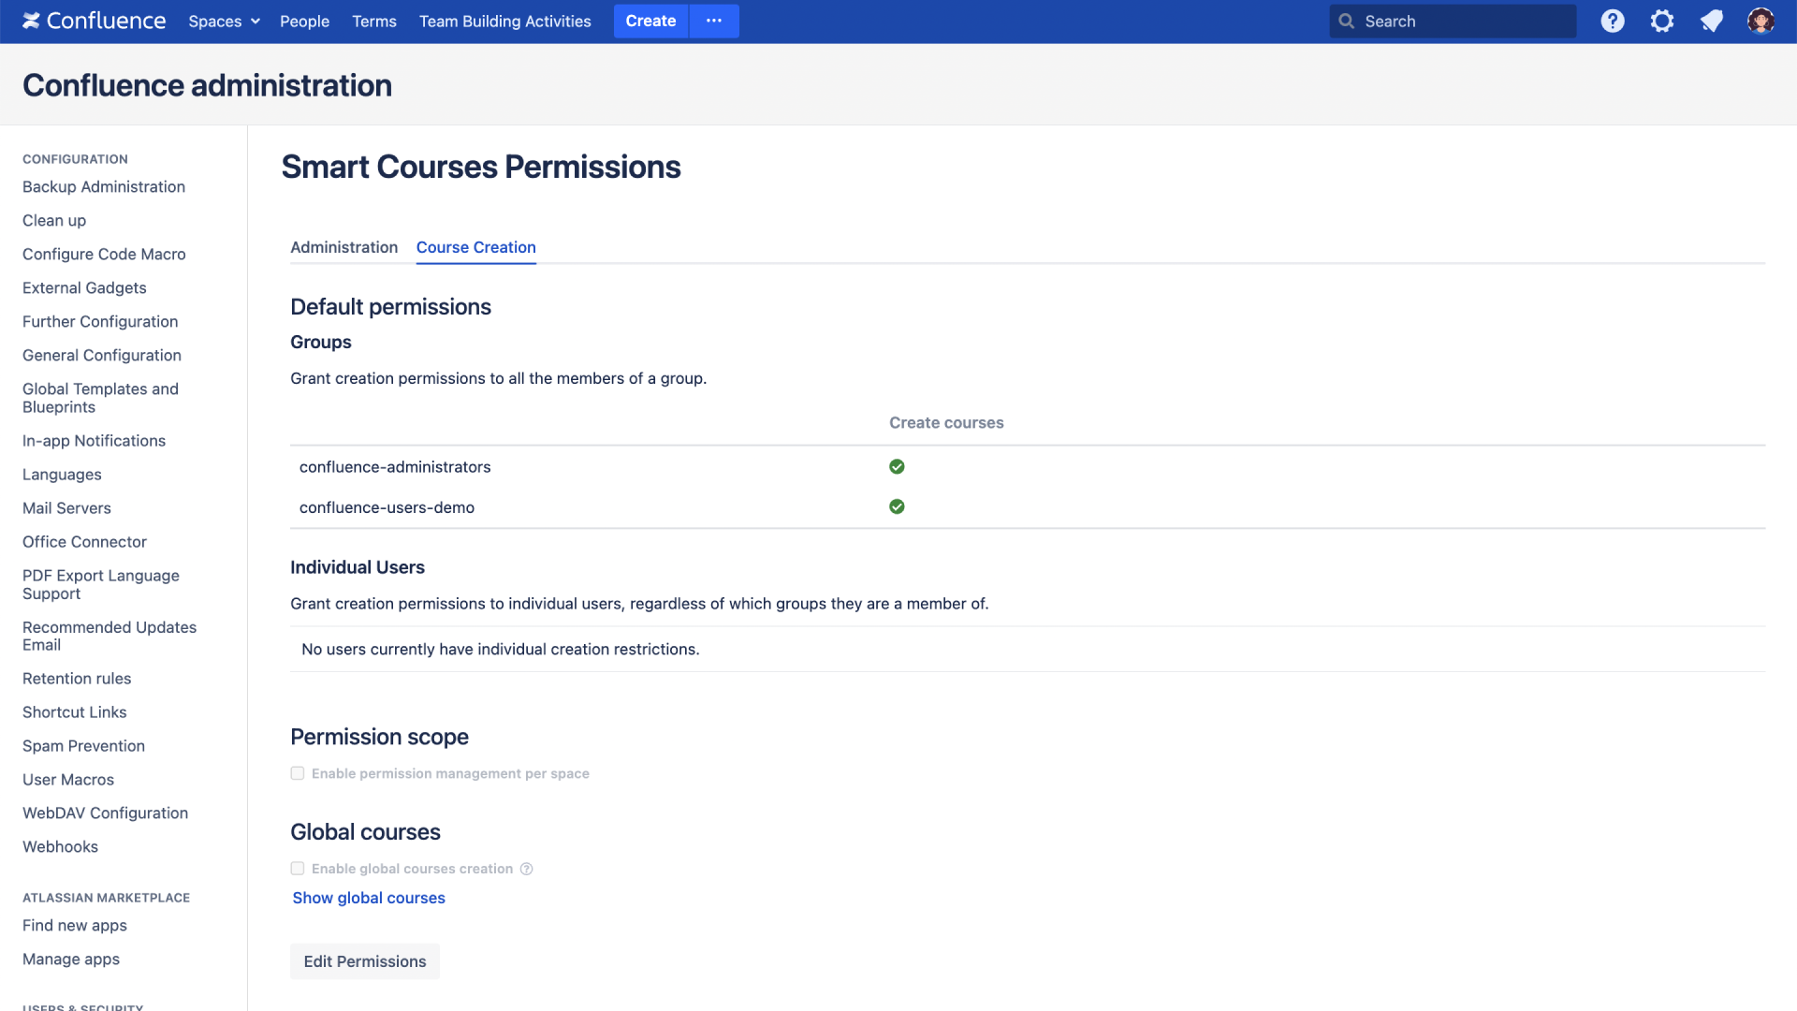Click the more options ellipsis next to Create
Screen dimensions: 1797x1011
coord(714,21)
